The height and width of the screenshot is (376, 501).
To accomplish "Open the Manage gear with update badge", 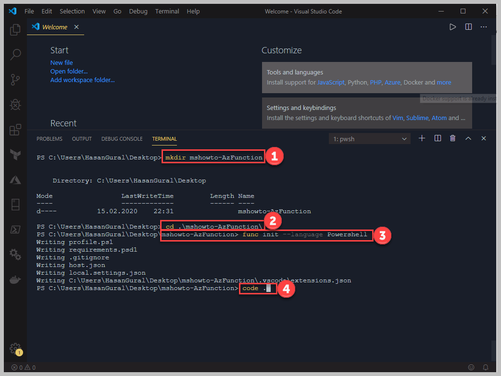I will [16, 349].
